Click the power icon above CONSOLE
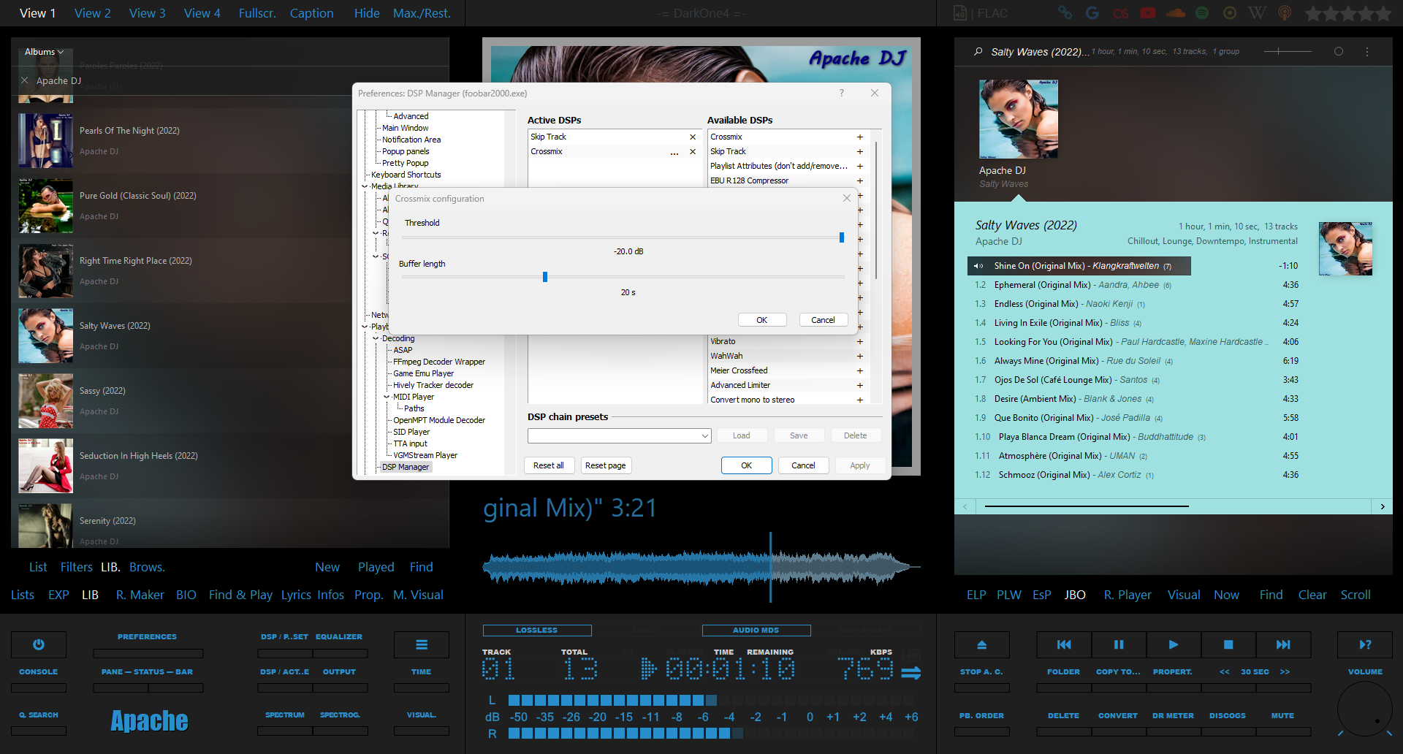 pyautogui.click(x=39, y=644)
